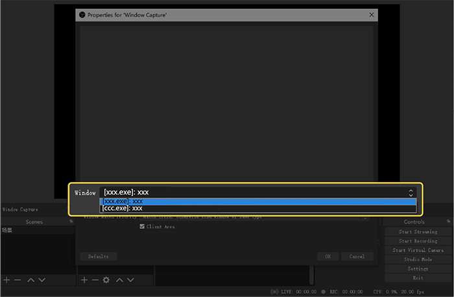The image size is (454, 297).
Task: Move scene down with arrow icon
Action: pos(42,280)
